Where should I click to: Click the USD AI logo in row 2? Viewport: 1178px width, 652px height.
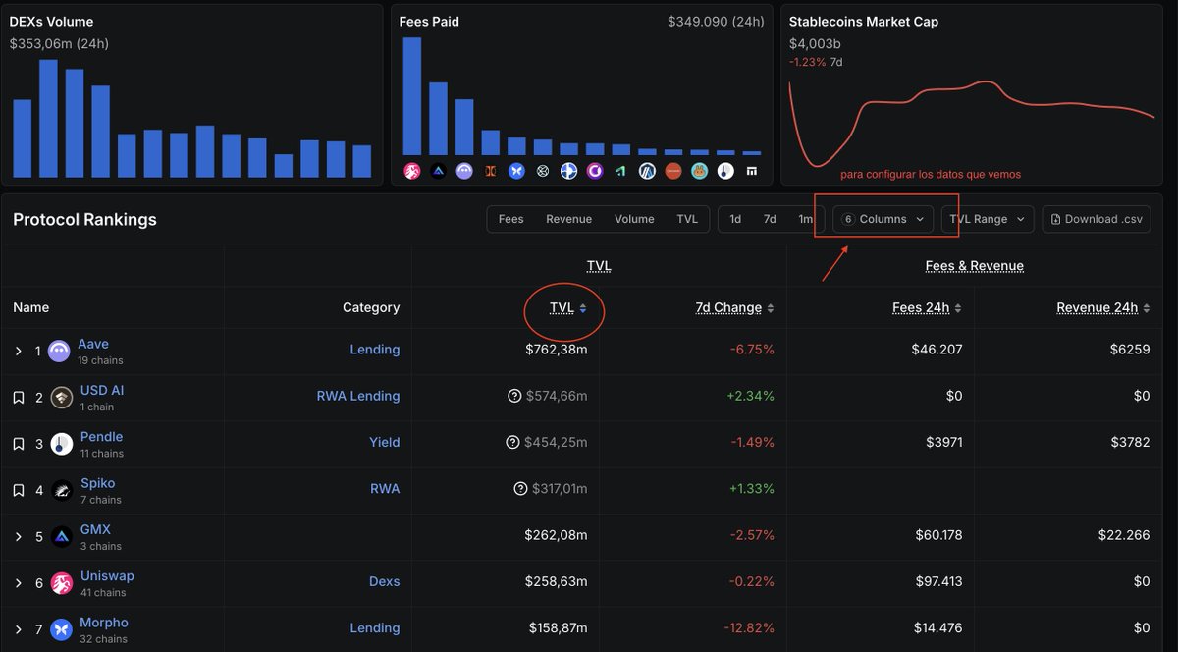coord(62,397)
